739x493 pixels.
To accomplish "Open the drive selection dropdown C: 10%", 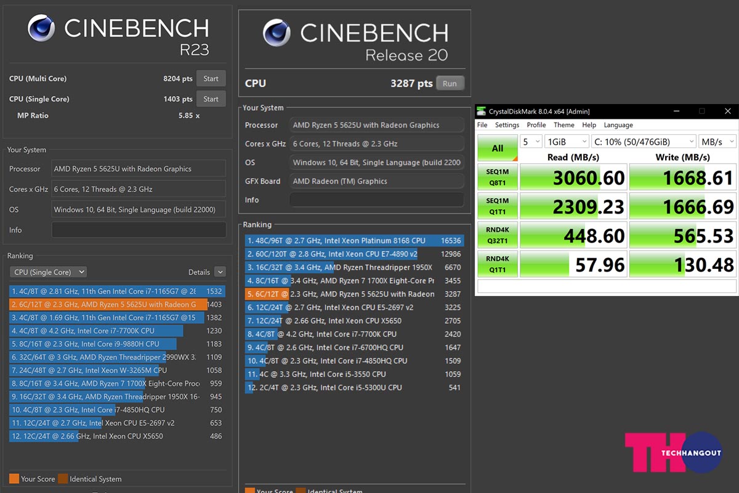I will pyautogui.click(x=644, y=142).
